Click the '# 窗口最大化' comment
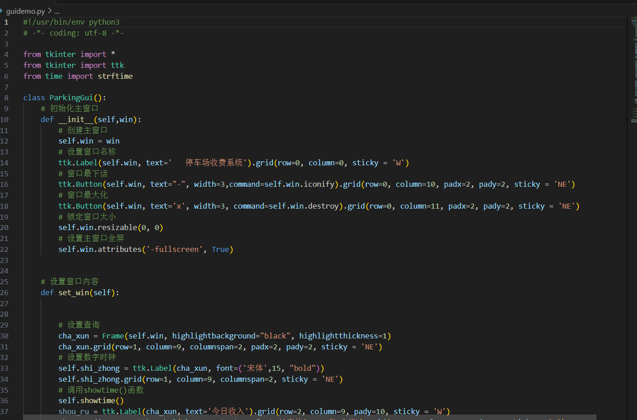The image size is (637, 420). (x=83, y=195)
